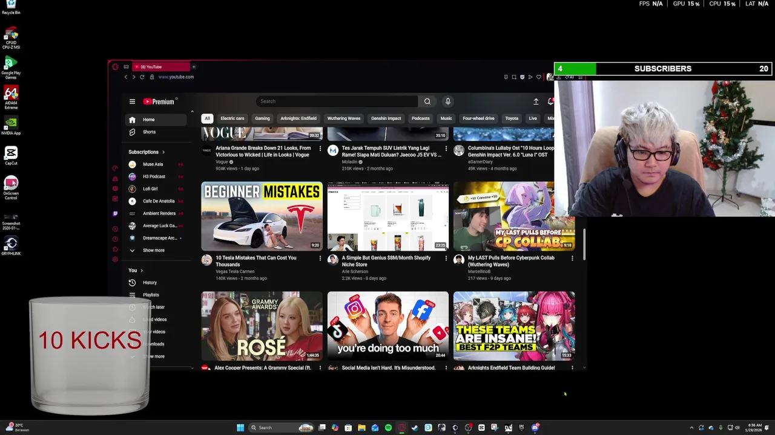
Task: Click the heart bookmark icon in address bar
Action: 538,77
